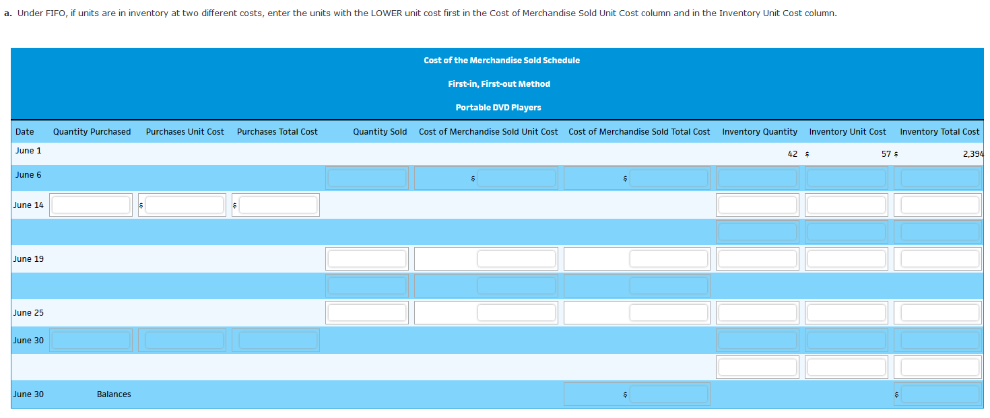
Task: Click the June 25 Inventory Total Cost field
Action: (x=937, y=312)
